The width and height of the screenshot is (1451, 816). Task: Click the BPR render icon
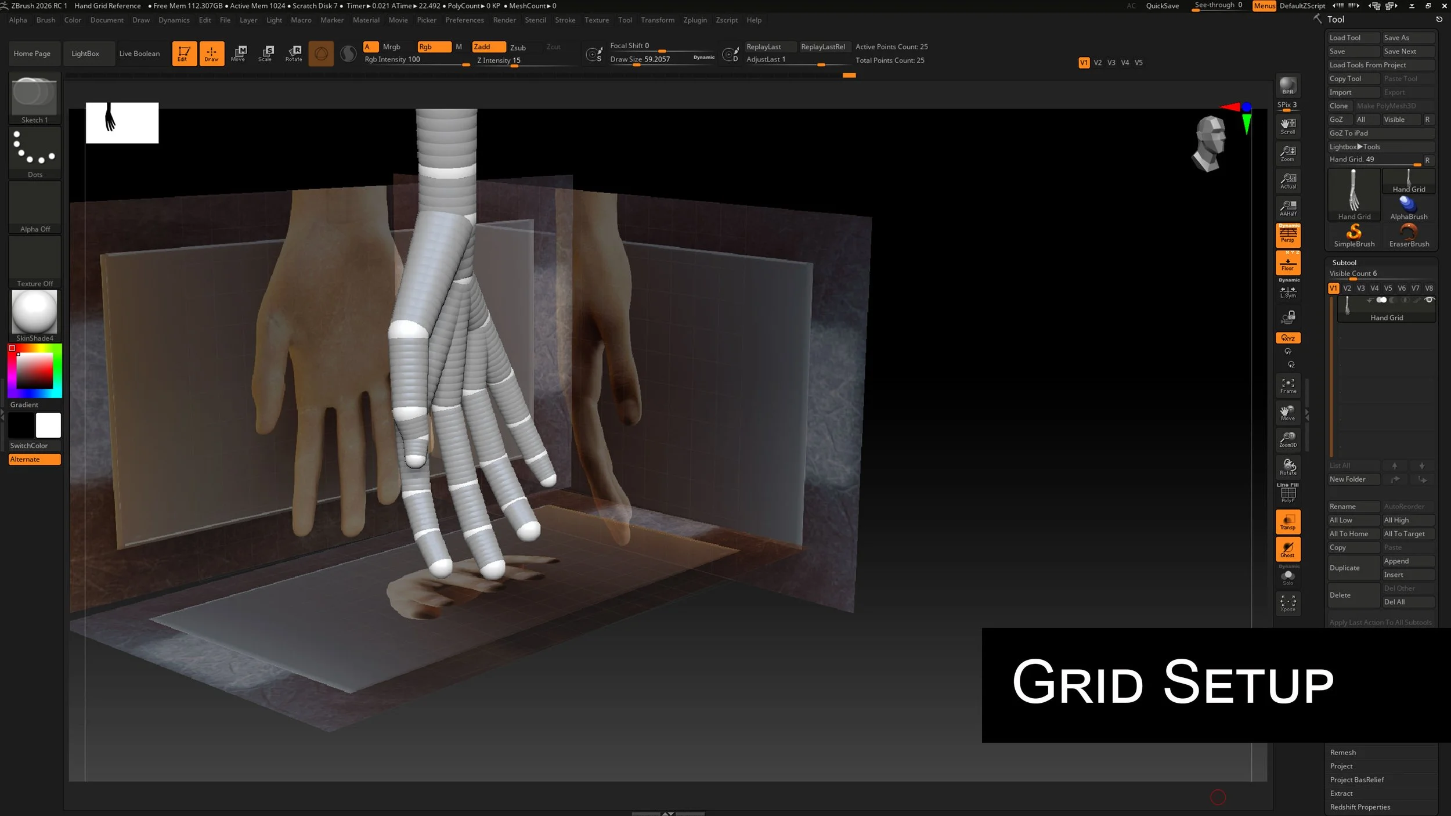tap(1288, 86)
